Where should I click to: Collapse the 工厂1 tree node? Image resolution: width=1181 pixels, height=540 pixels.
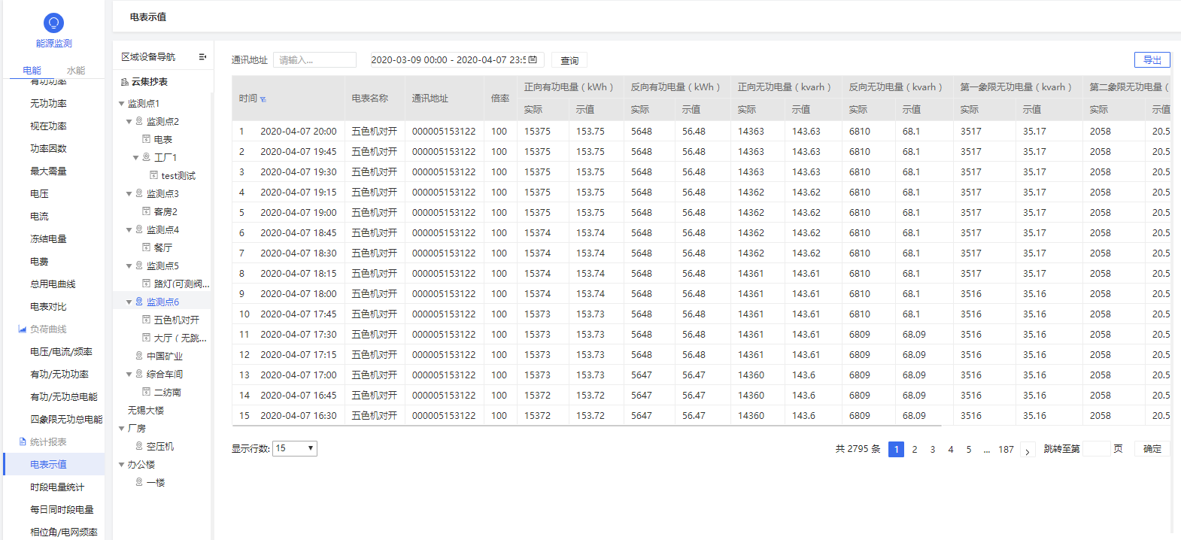136,158
